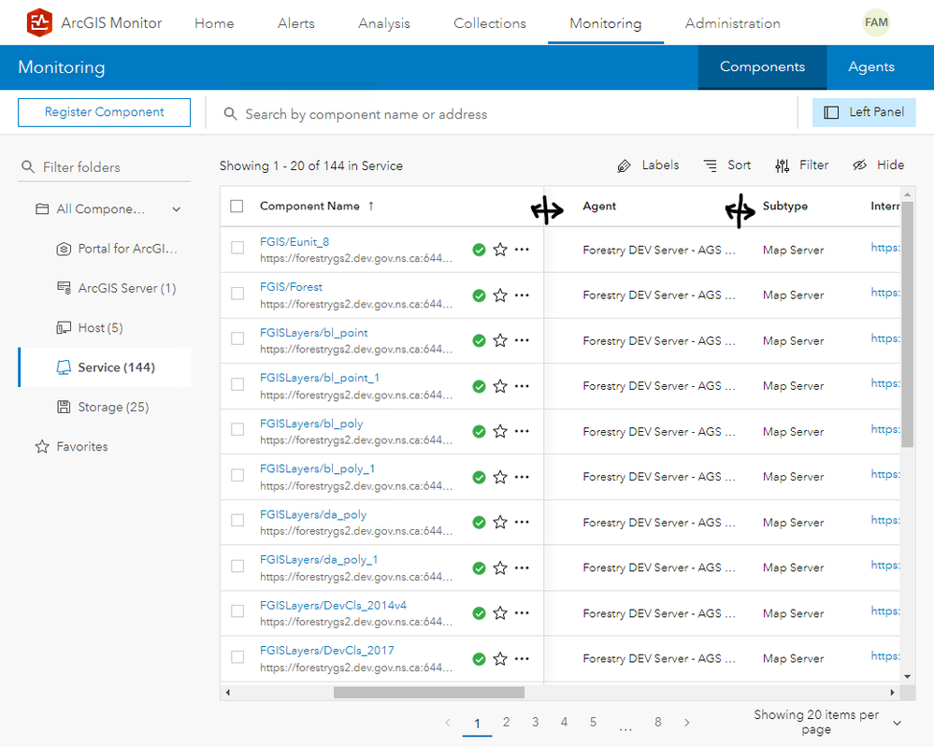The width and height of the screenshot is (934, 747).
Task: Click green status check for FGISLayers/da_poly_1
Action: click(479, 567)
